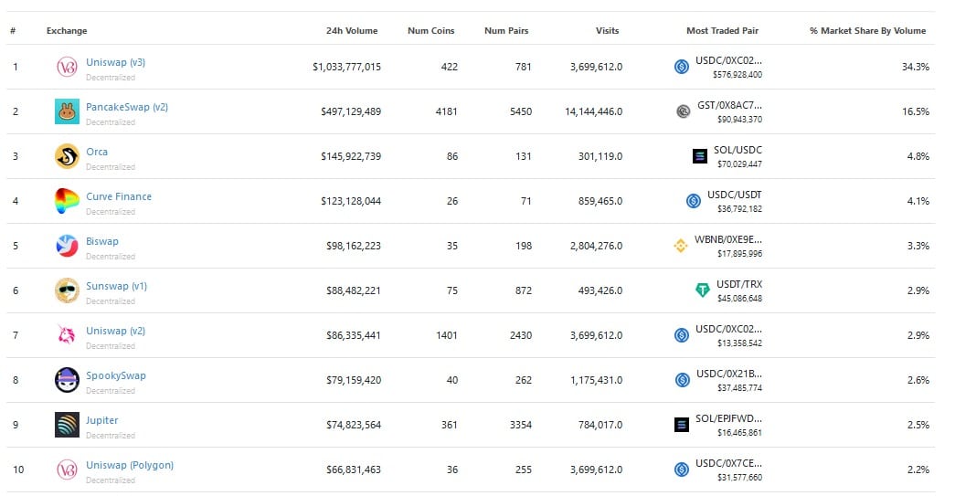The height and width of the screenshot is (496, 955).
Task: Select the $74,823,564 volume value
Action: click(354, 425)
